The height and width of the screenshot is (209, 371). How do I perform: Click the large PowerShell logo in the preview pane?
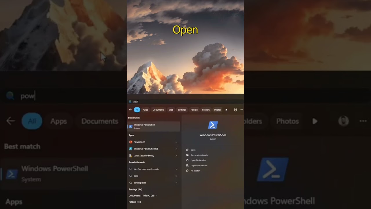pyautogui.click(x=213, y=125)
